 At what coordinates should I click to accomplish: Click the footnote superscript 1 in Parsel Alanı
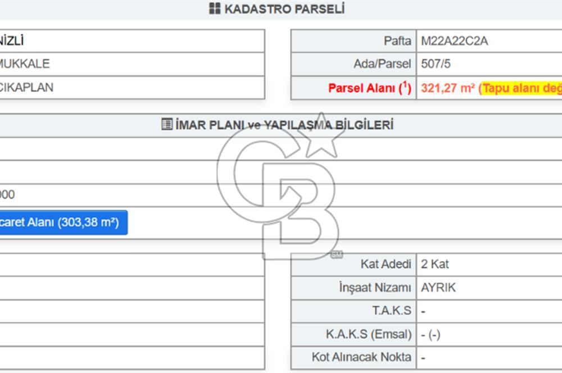[405, 85]
